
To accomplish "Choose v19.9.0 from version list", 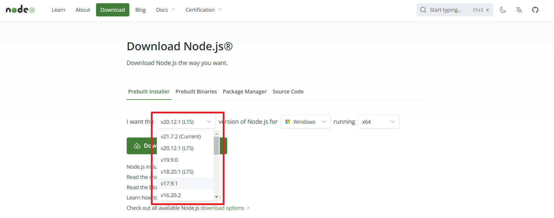I will pyautogui.click(x=185, y=160).
